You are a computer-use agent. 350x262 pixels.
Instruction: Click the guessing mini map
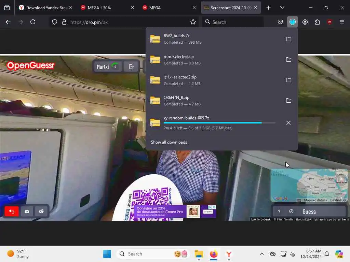coord(309,185)
